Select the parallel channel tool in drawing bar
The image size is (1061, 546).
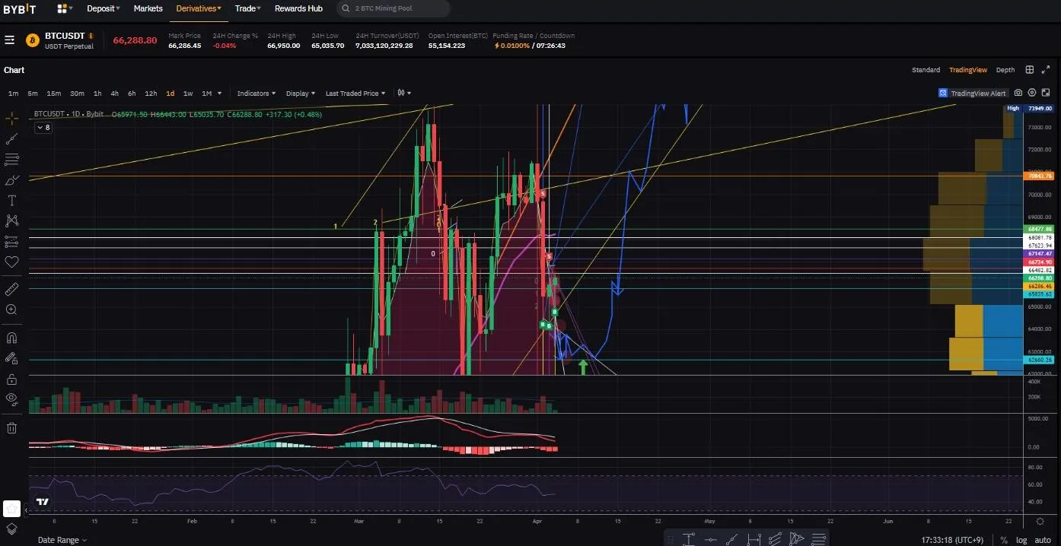click(776, 539)
